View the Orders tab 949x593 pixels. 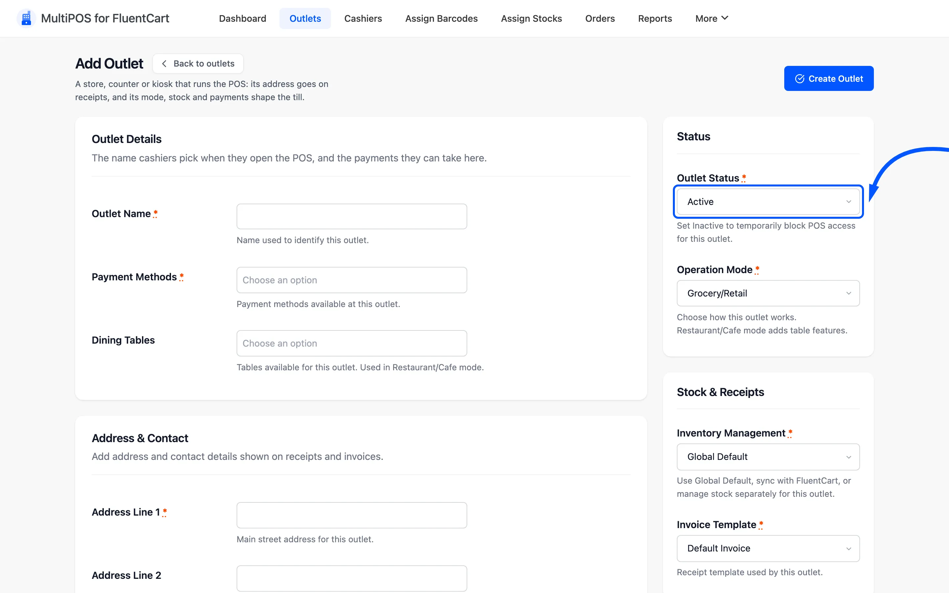click(x=600, y=18)
